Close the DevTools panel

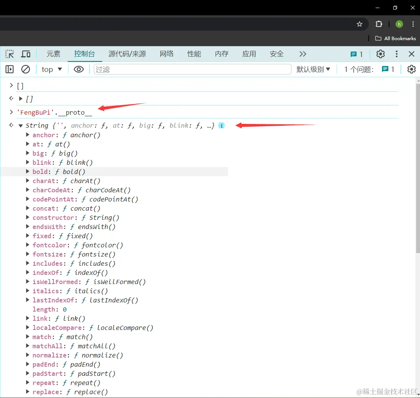412,54
